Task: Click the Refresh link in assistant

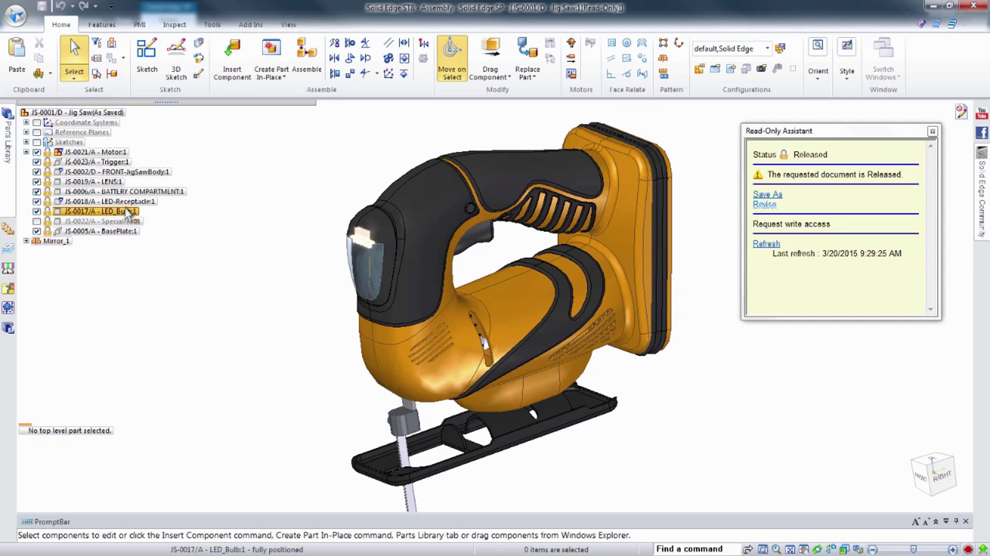Action: click(766, 243)
